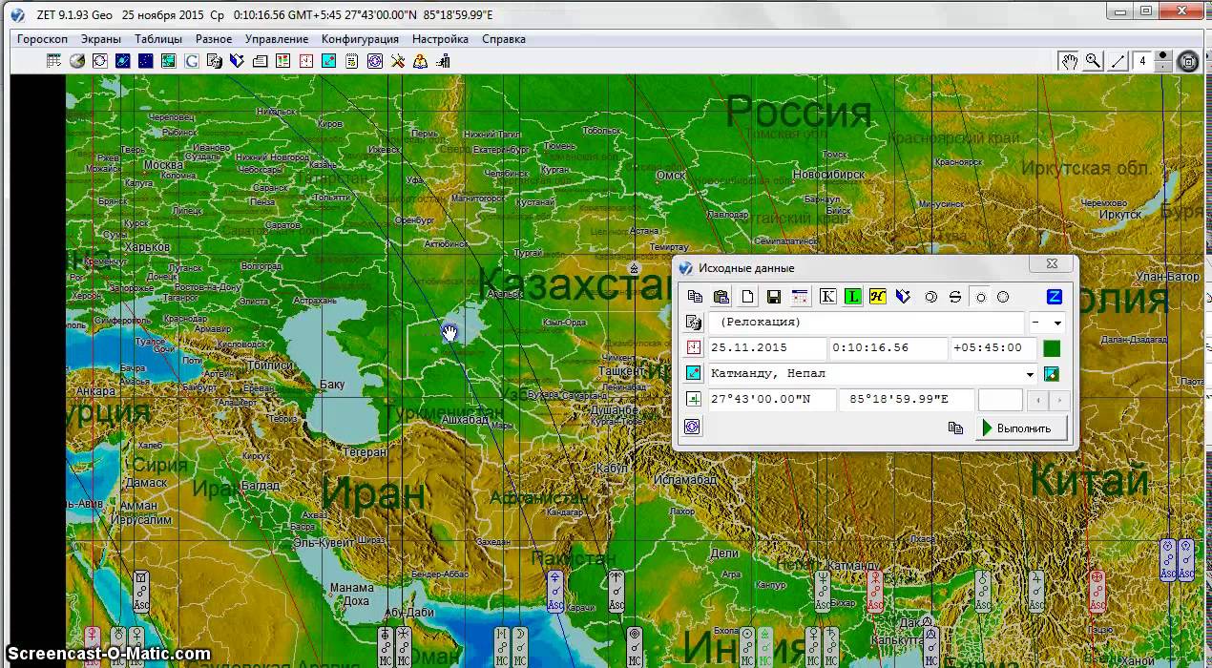
Task: Click the globe map icon in main toolbar
Action: tap(77, 61)
